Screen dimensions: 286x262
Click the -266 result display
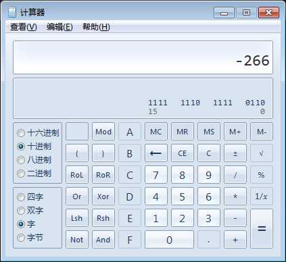pos(143,57)
